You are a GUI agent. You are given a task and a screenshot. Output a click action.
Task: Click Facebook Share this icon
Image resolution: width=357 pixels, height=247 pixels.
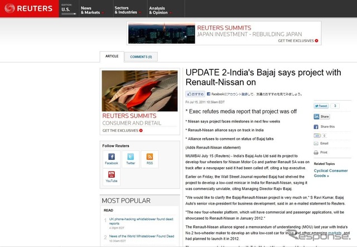click(316, 127)
